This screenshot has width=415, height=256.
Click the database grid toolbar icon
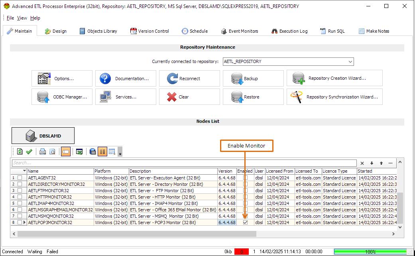[x=92, y=152]
